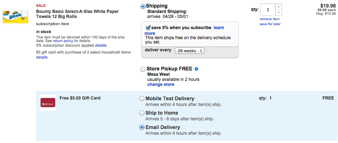338x143 pixels.
Task: Click the qty input field showing 2
Action: tap(268, 10)
